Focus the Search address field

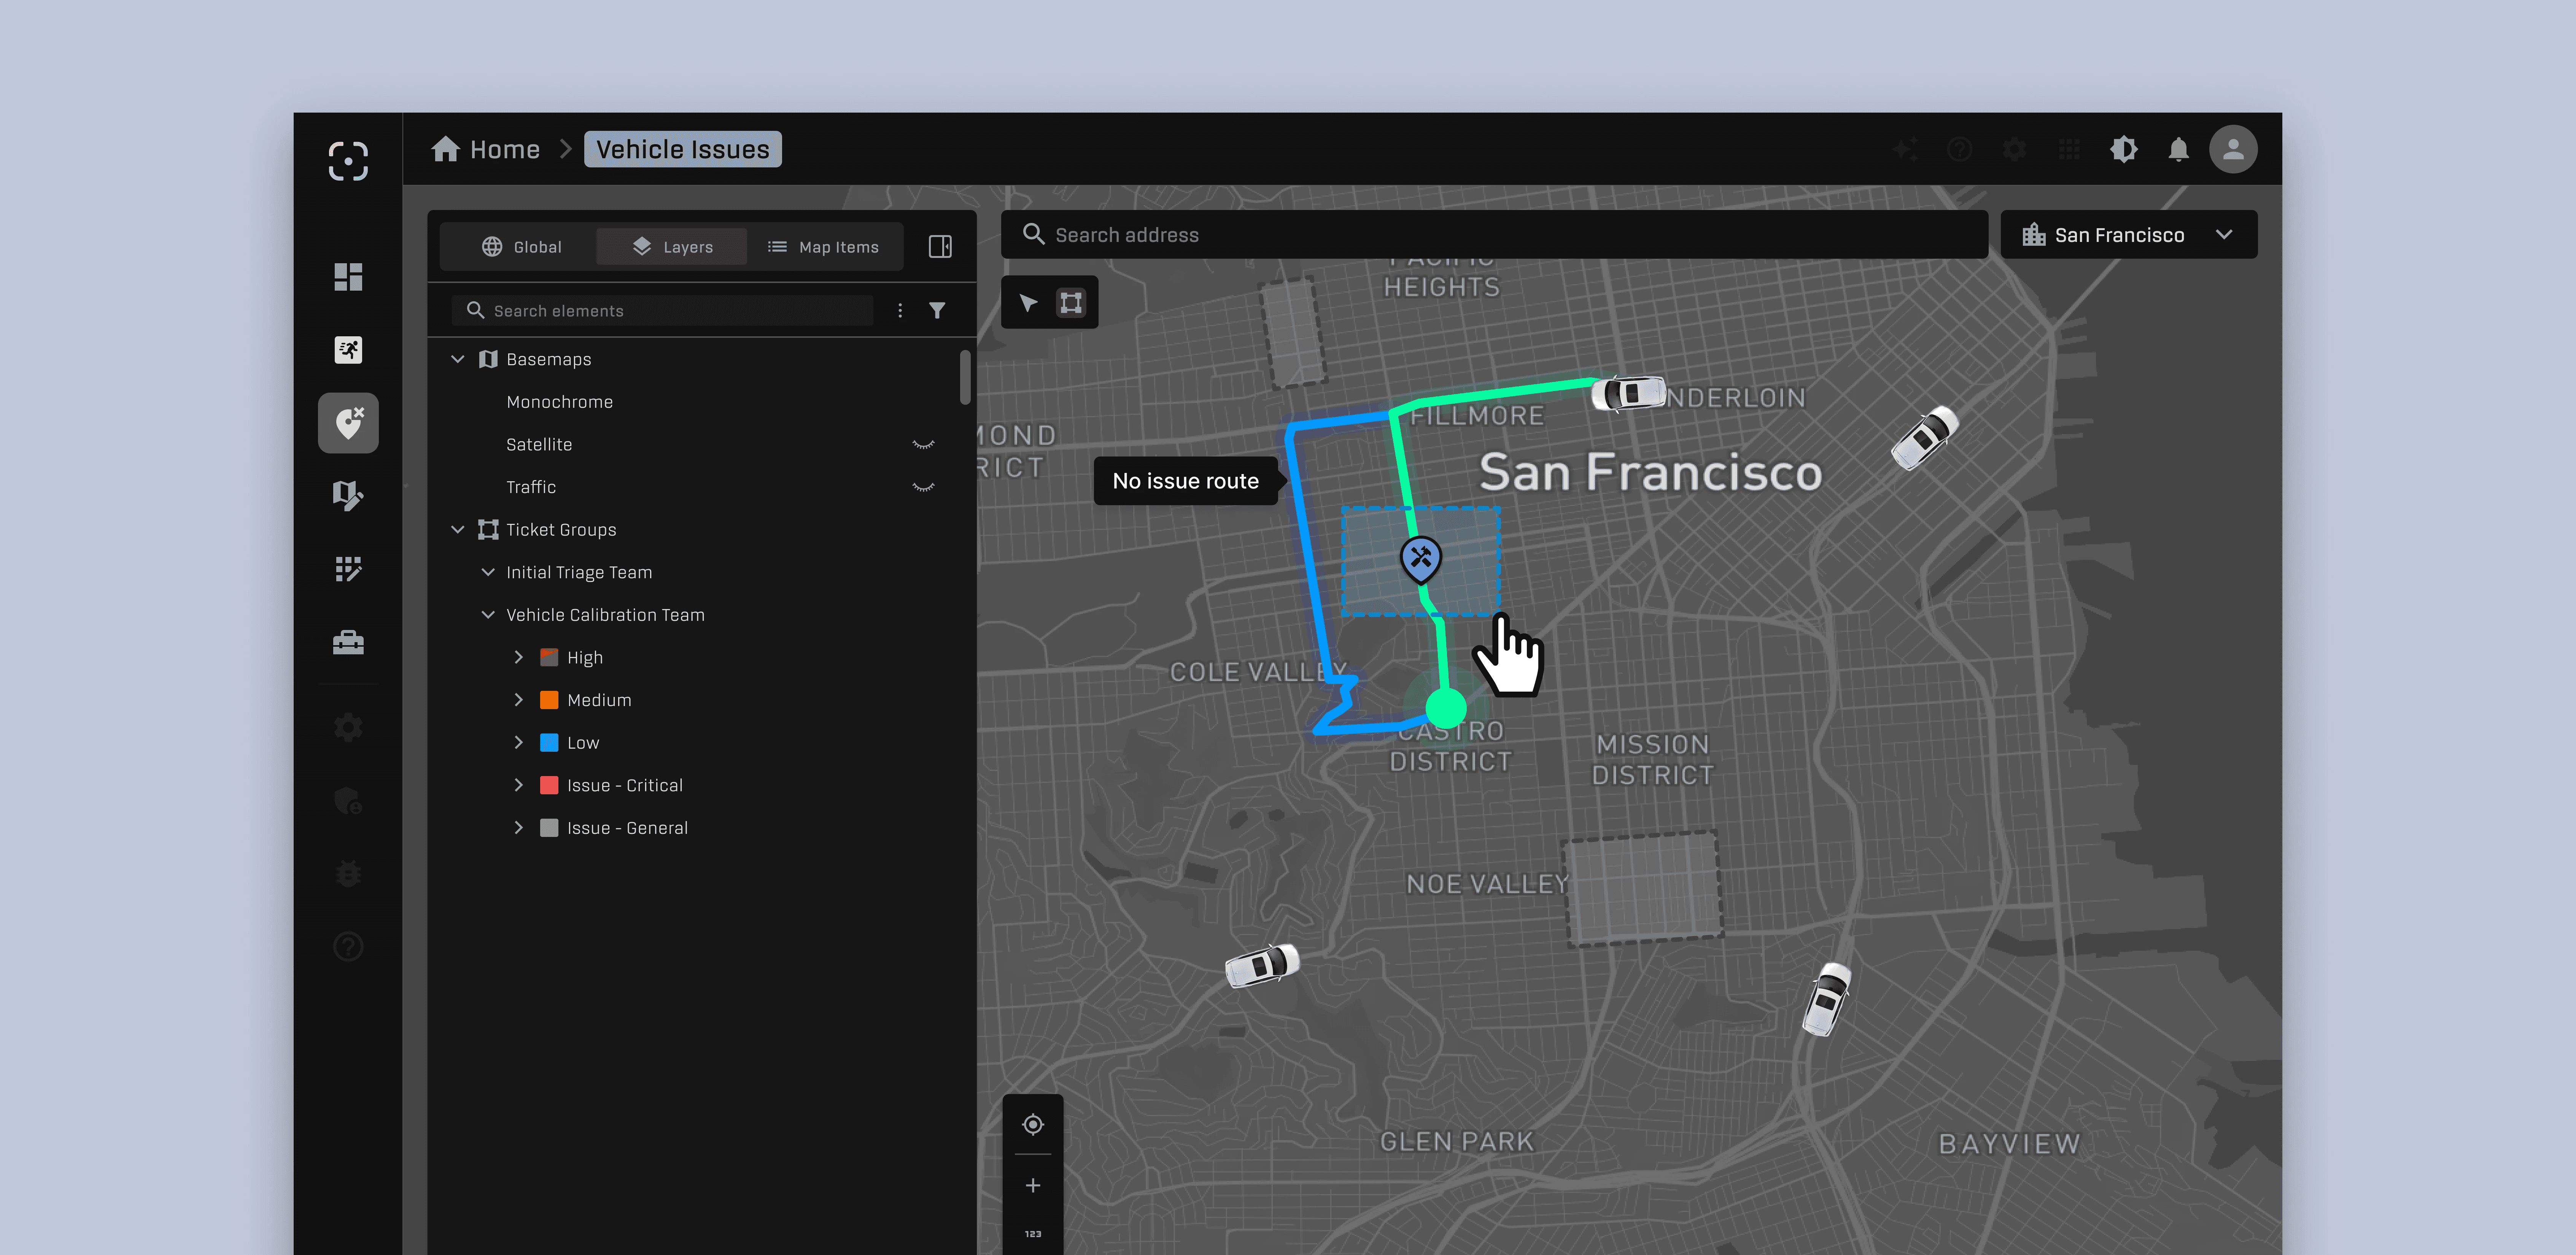pyautogui.click(x=1494, y=235)
